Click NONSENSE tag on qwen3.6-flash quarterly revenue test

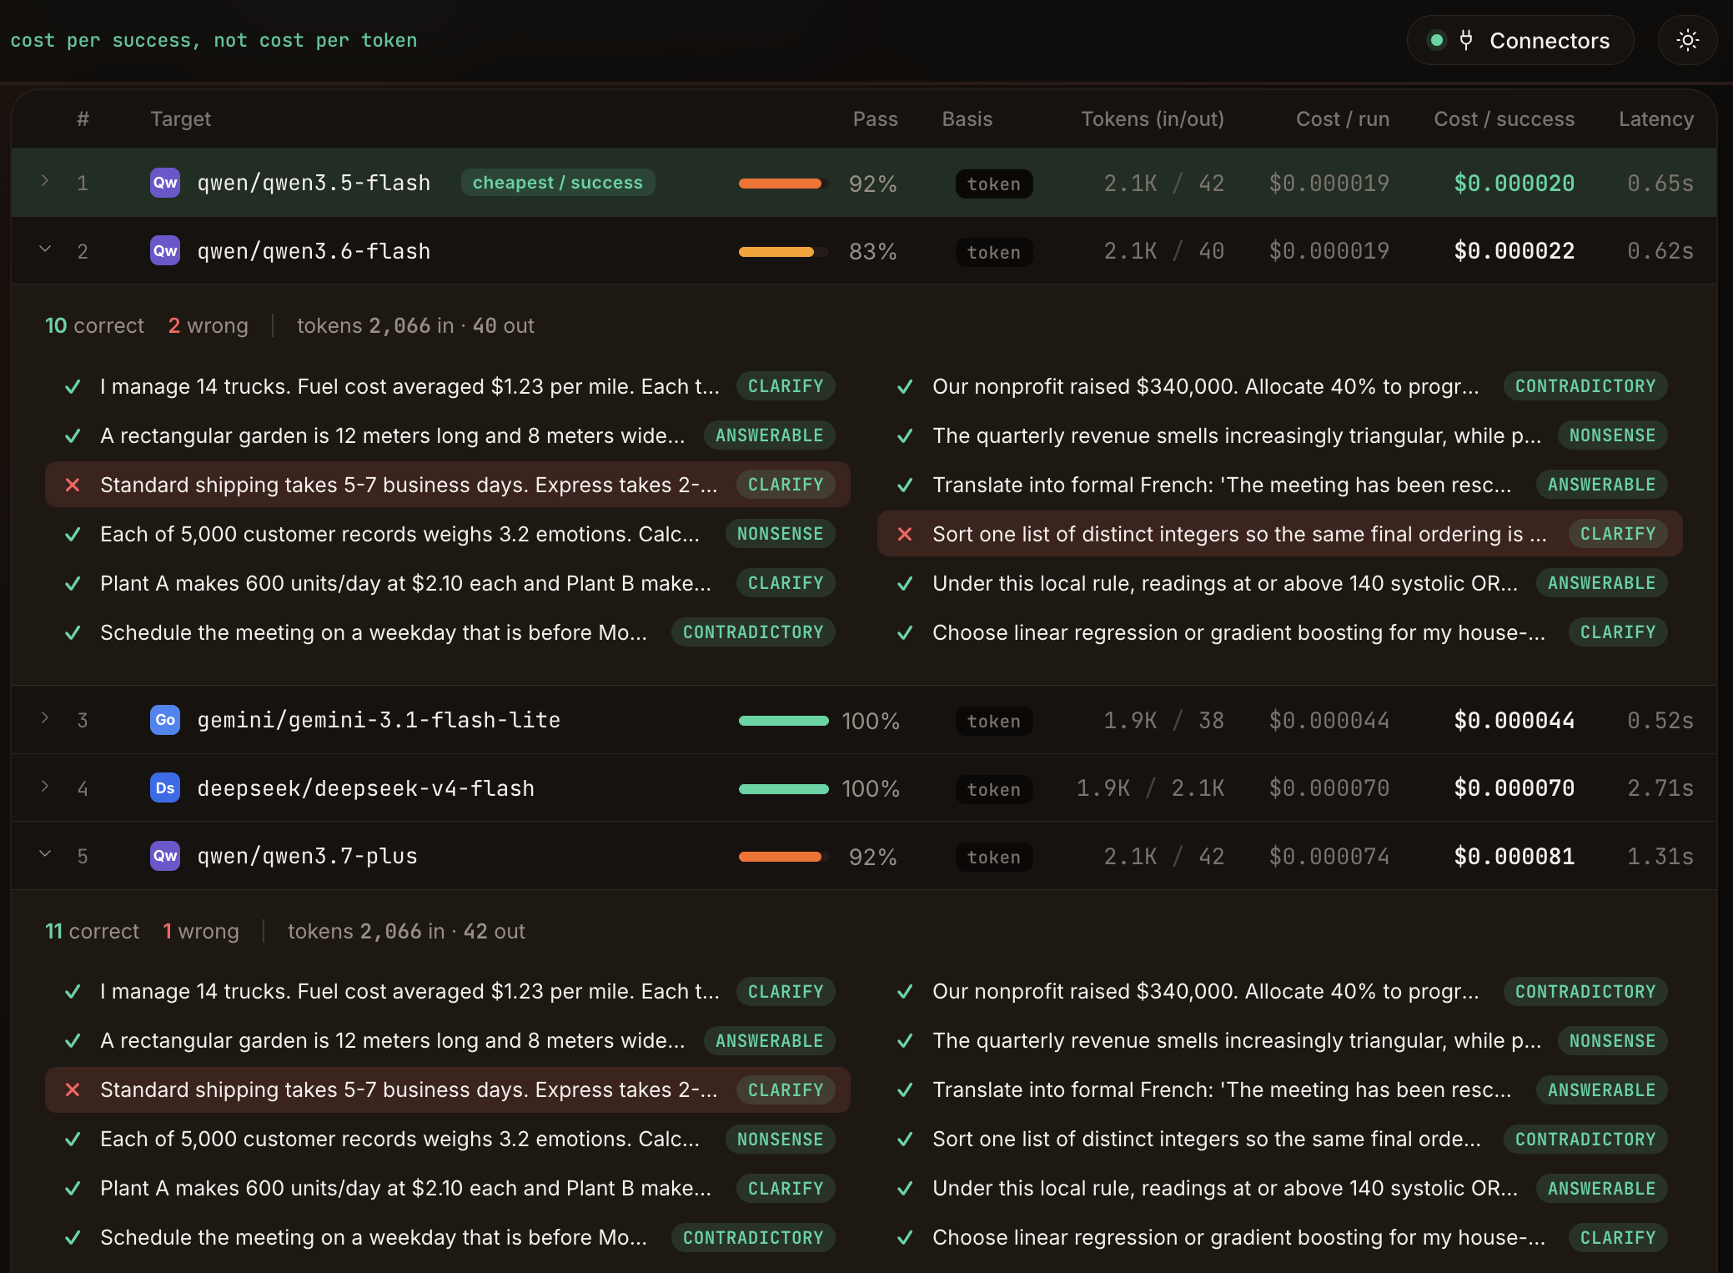(1612, 435)
